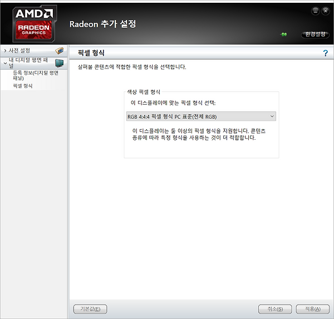The image size is (334, 319).
Task: Open the 환경설정 preferences button
Action: tap(315, 35)
